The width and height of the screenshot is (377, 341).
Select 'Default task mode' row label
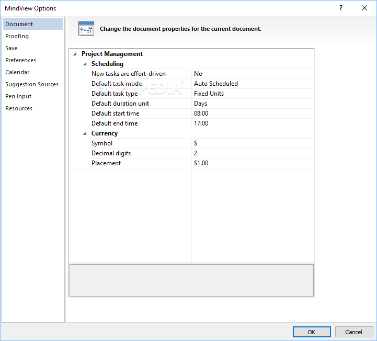(117, 84)
